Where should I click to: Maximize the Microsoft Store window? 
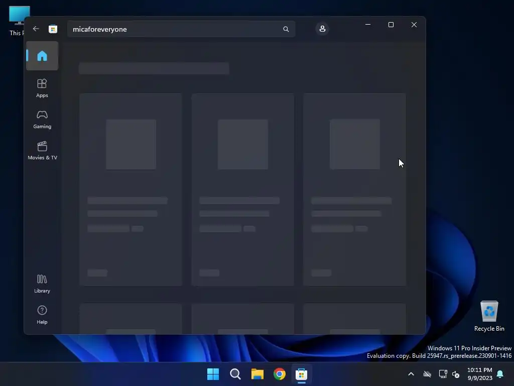click(x=391, y=25)
